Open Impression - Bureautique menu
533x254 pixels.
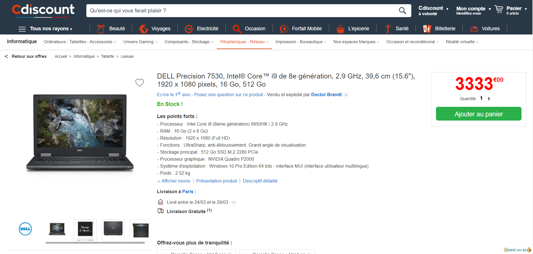pyautogui.click(x=301, y=42)
